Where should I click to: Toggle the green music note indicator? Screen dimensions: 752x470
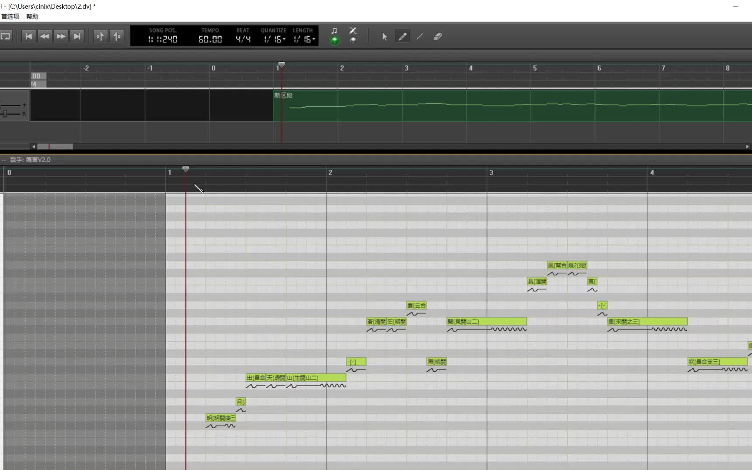pyautogui.click(x=334, y=40)
